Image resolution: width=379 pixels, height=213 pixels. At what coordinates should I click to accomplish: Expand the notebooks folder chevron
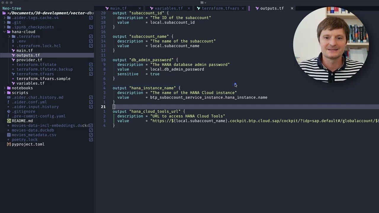(4, 88)
